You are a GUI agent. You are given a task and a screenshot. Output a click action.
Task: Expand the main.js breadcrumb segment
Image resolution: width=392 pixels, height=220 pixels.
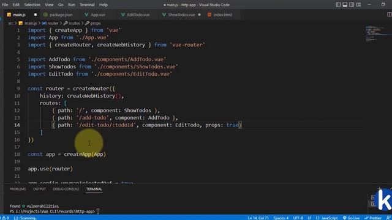(31, 23)
